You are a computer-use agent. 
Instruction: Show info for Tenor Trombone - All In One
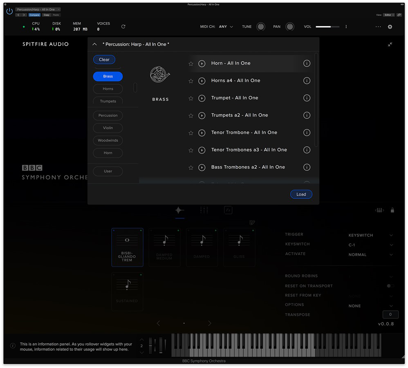tap(307, 132)
